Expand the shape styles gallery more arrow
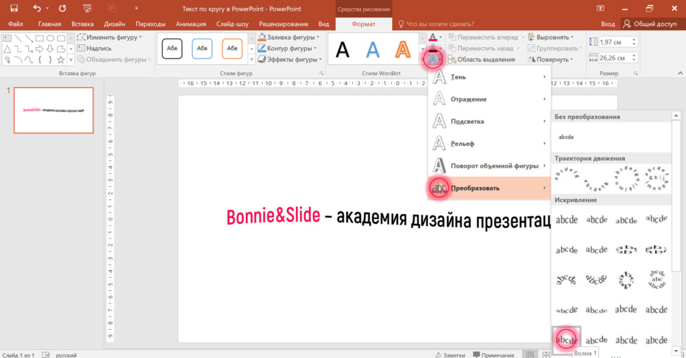The width and height of the screenshot is (686, 358). click(252, 59)
